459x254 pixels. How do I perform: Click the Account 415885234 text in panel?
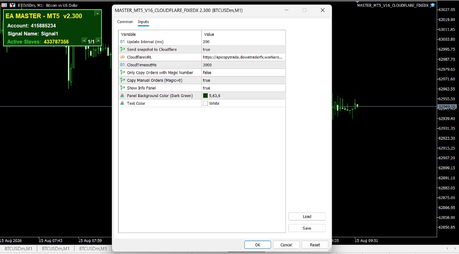32,26
